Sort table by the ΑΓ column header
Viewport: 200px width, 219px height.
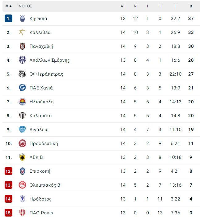pyautogui.click(x=123, y=6)
